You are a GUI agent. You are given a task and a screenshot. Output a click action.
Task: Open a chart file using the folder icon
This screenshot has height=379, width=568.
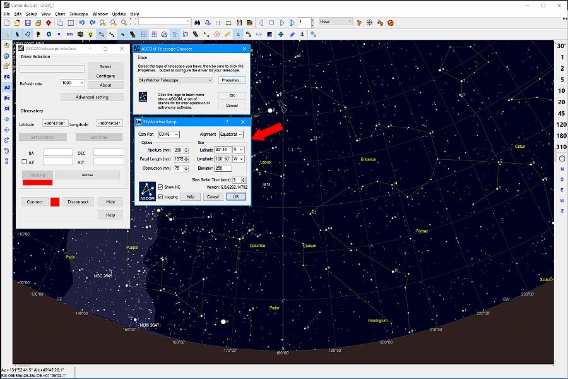17,23
